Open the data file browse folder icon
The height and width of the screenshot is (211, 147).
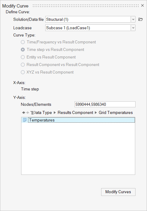[x=141, y=19]
